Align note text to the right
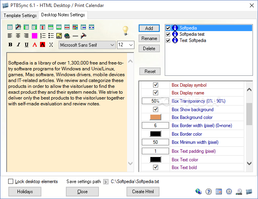This screenshot has width=258, height=199. click(26, 35)
